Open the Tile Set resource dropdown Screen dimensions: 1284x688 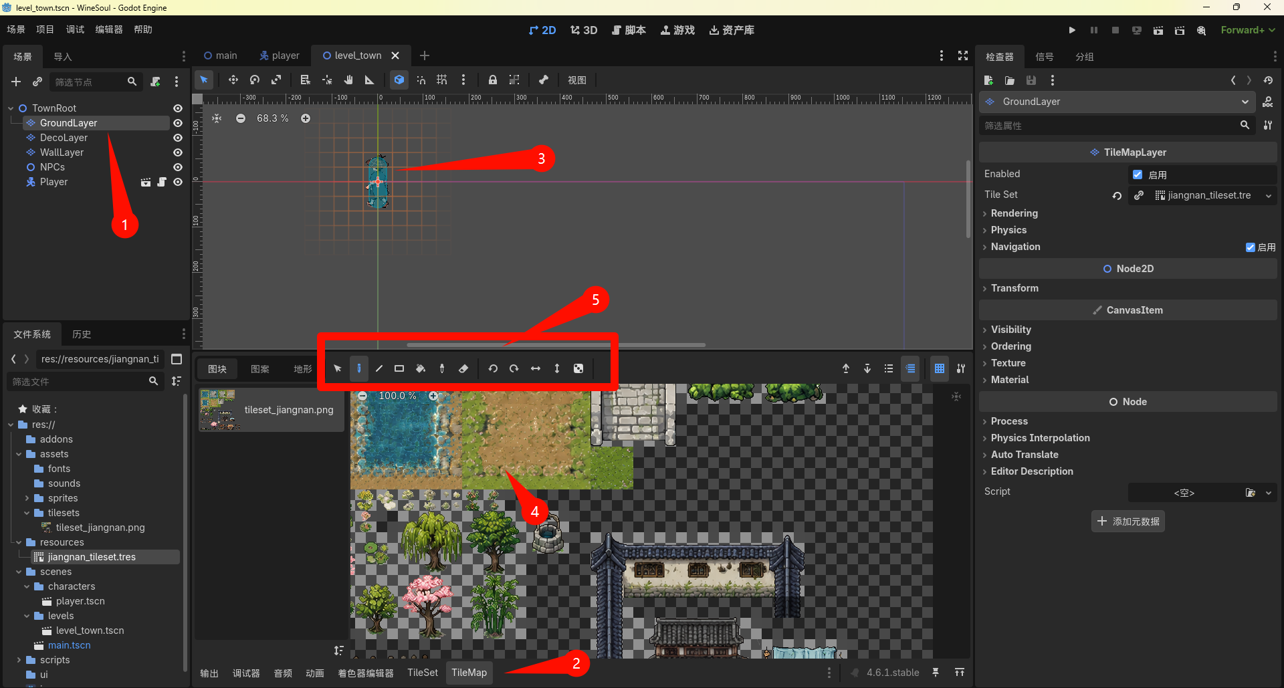click(x=1268, y=195)
